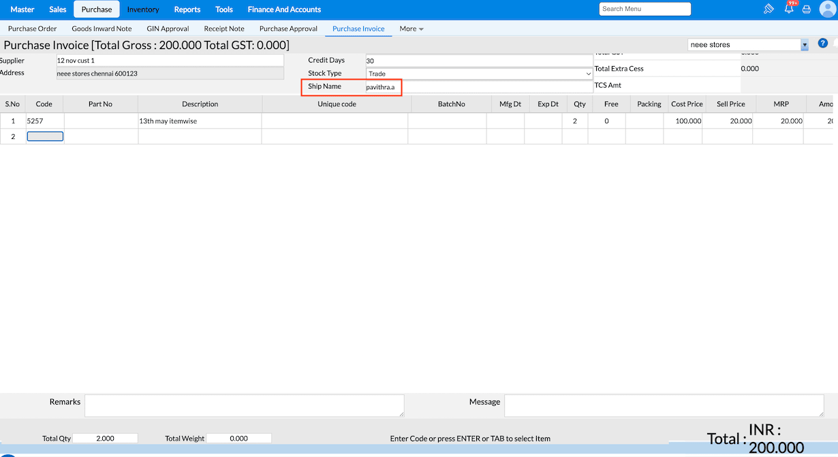Open the Purchase menu
838x457 pixels.
click(x=97, y=10)
